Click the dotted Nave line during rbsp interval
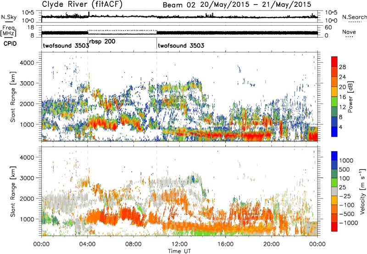The height and width of the screenshot is (254, 367). pyautogui.click(x=122, y=30)
